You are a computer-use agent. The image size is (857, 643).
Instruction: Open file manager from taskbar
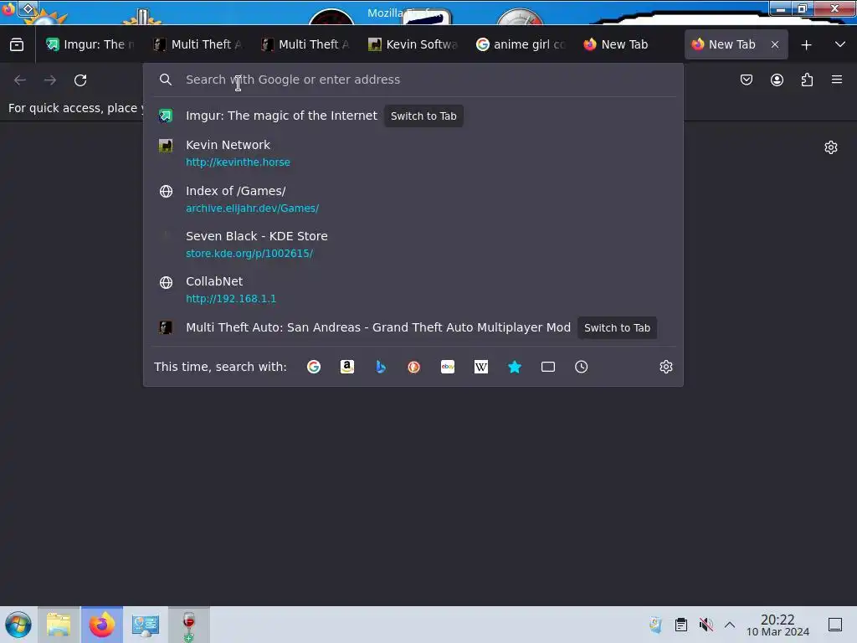pyautogui.click(x=59, y=625)
